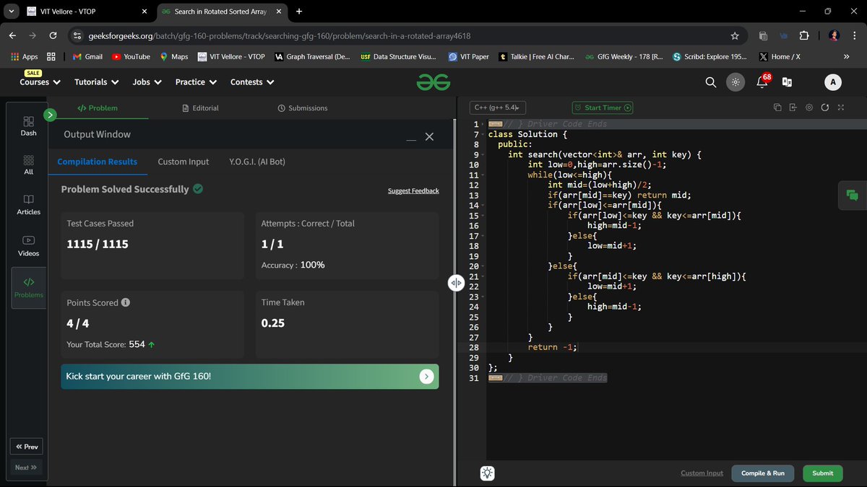Open the C++ language dropdown
This screenshot has width=867, height=487.
coord(496,108)
